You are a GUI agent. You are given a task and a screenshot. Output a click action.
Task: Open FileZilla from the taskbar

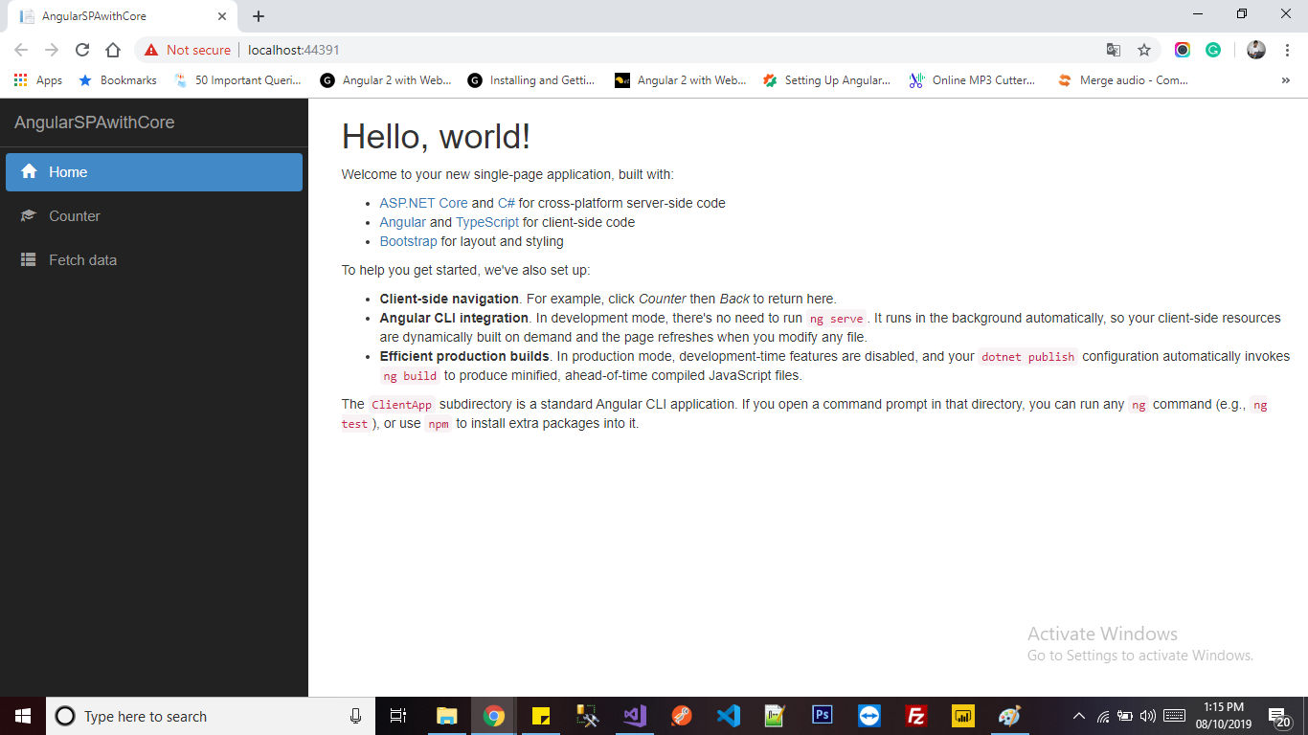915,715
